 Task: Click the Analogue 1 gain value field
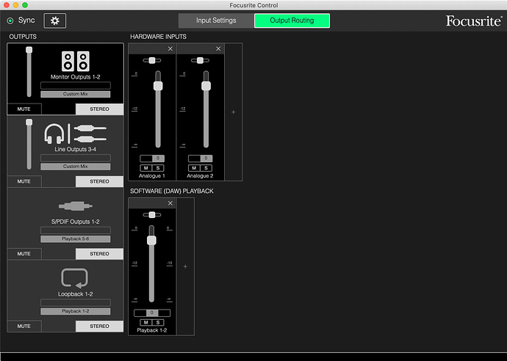pyautogui.click(x=152, y=158)
